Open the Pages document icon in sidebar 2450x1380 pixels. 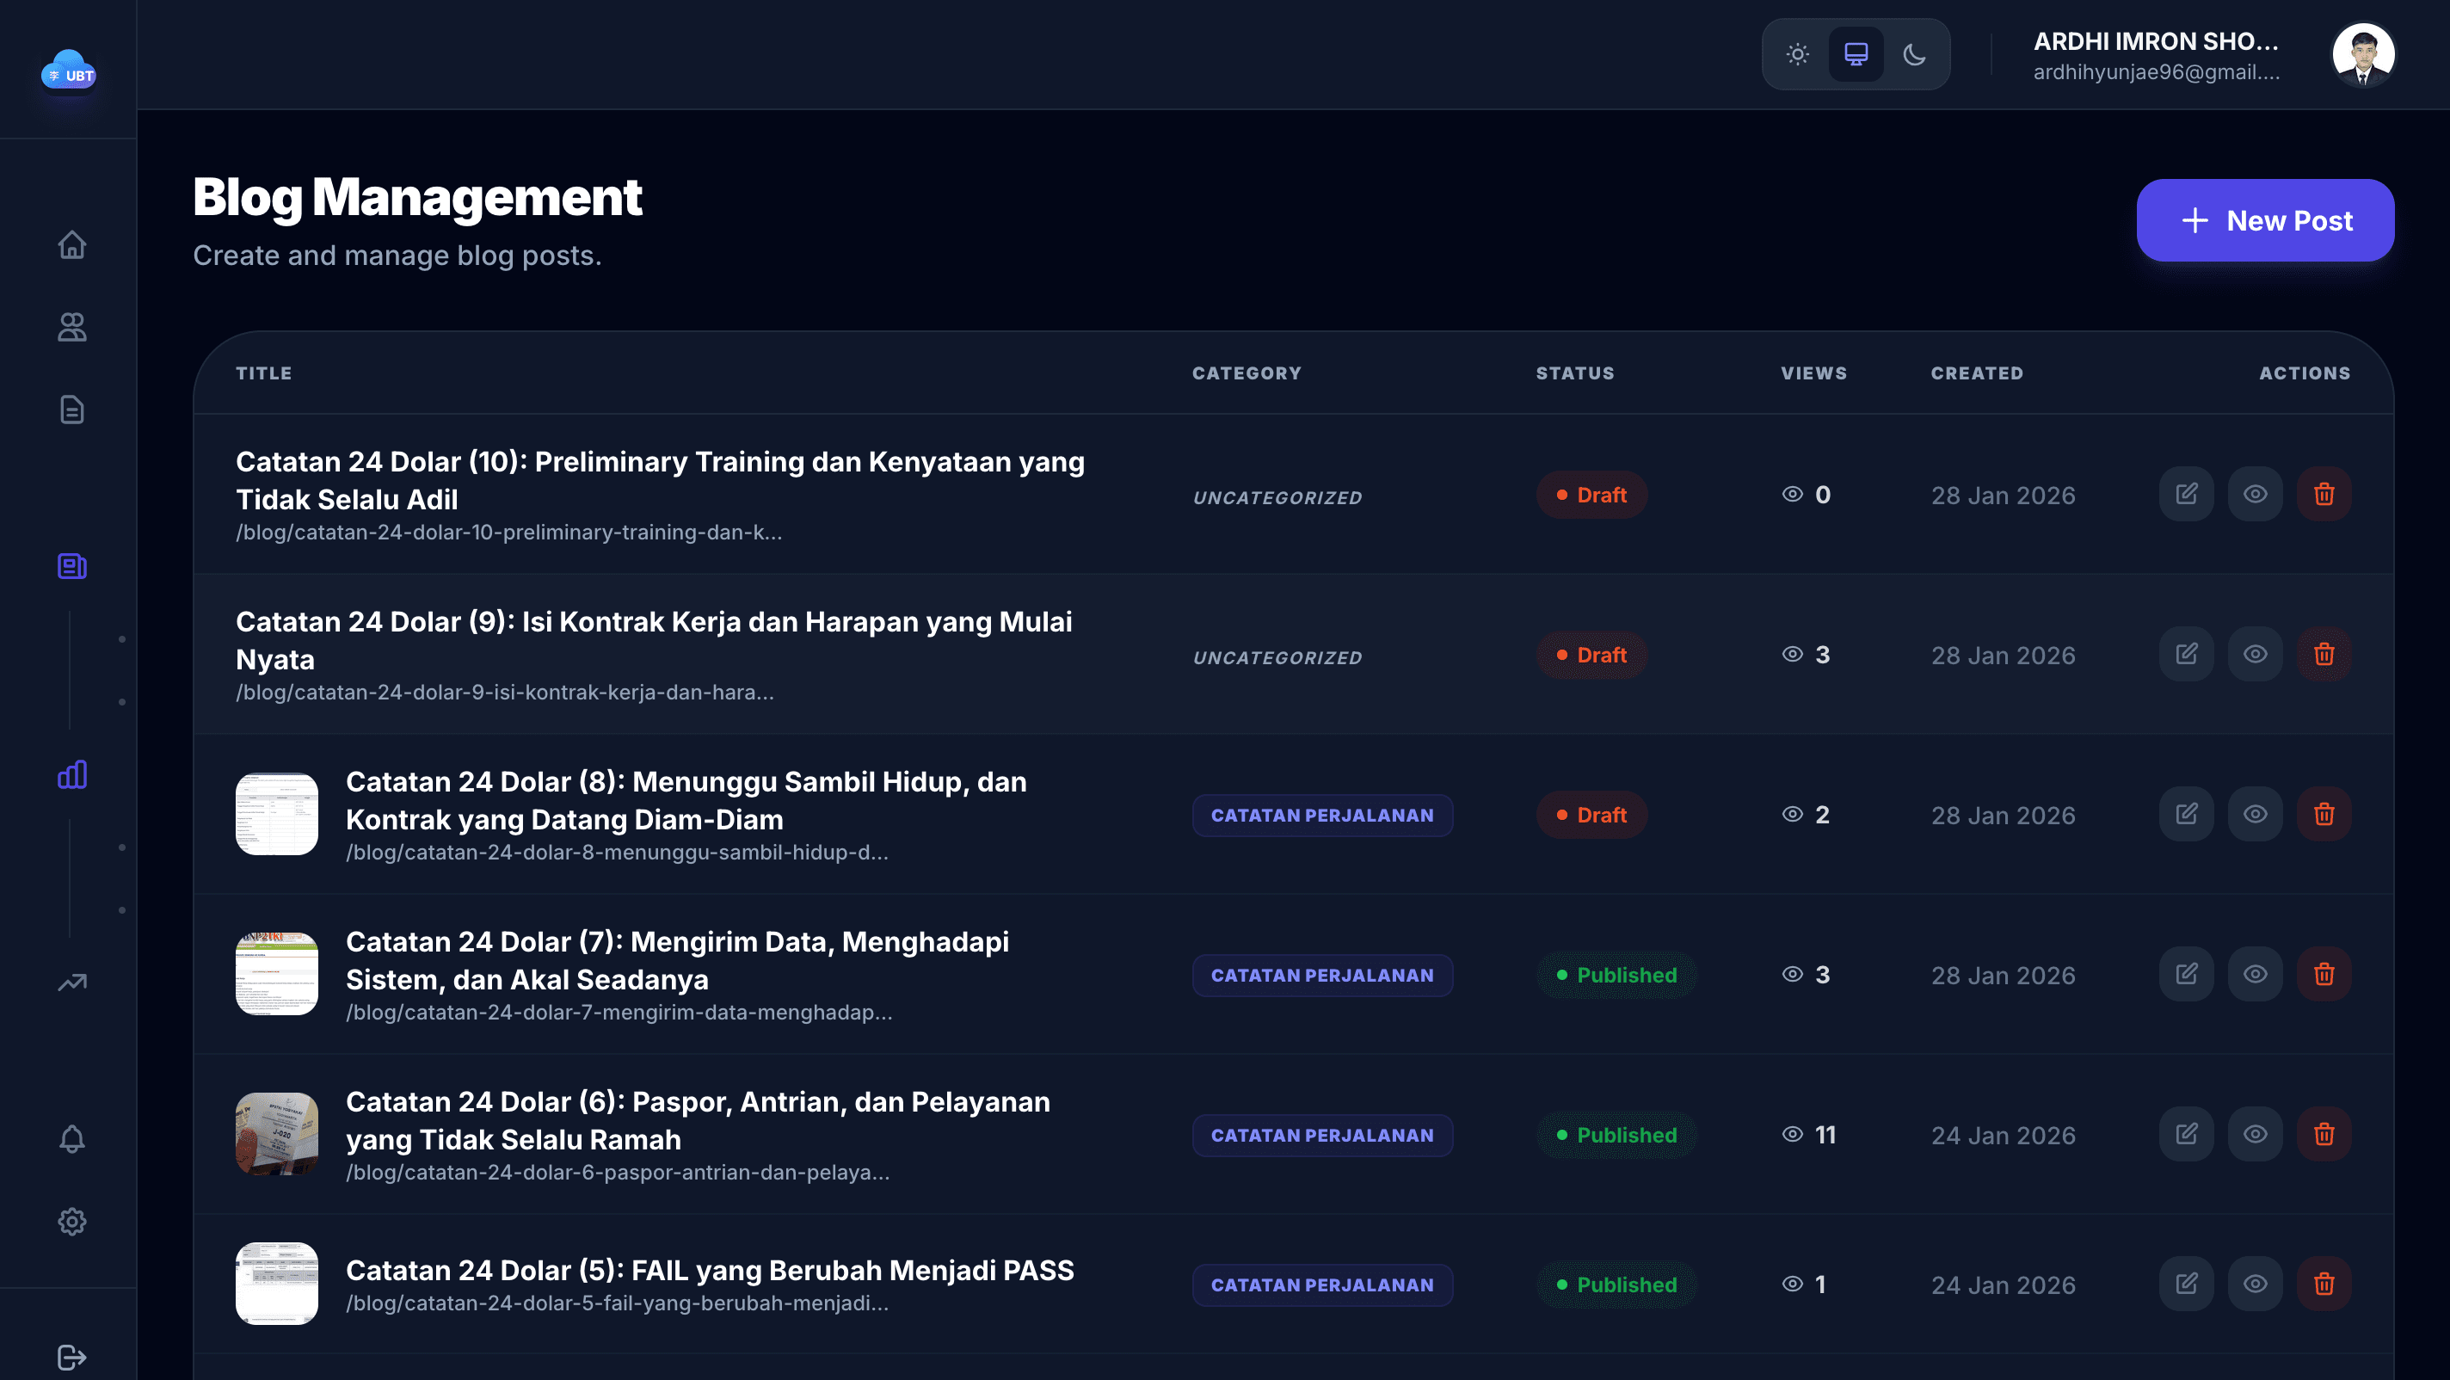(x=71, y=410)
